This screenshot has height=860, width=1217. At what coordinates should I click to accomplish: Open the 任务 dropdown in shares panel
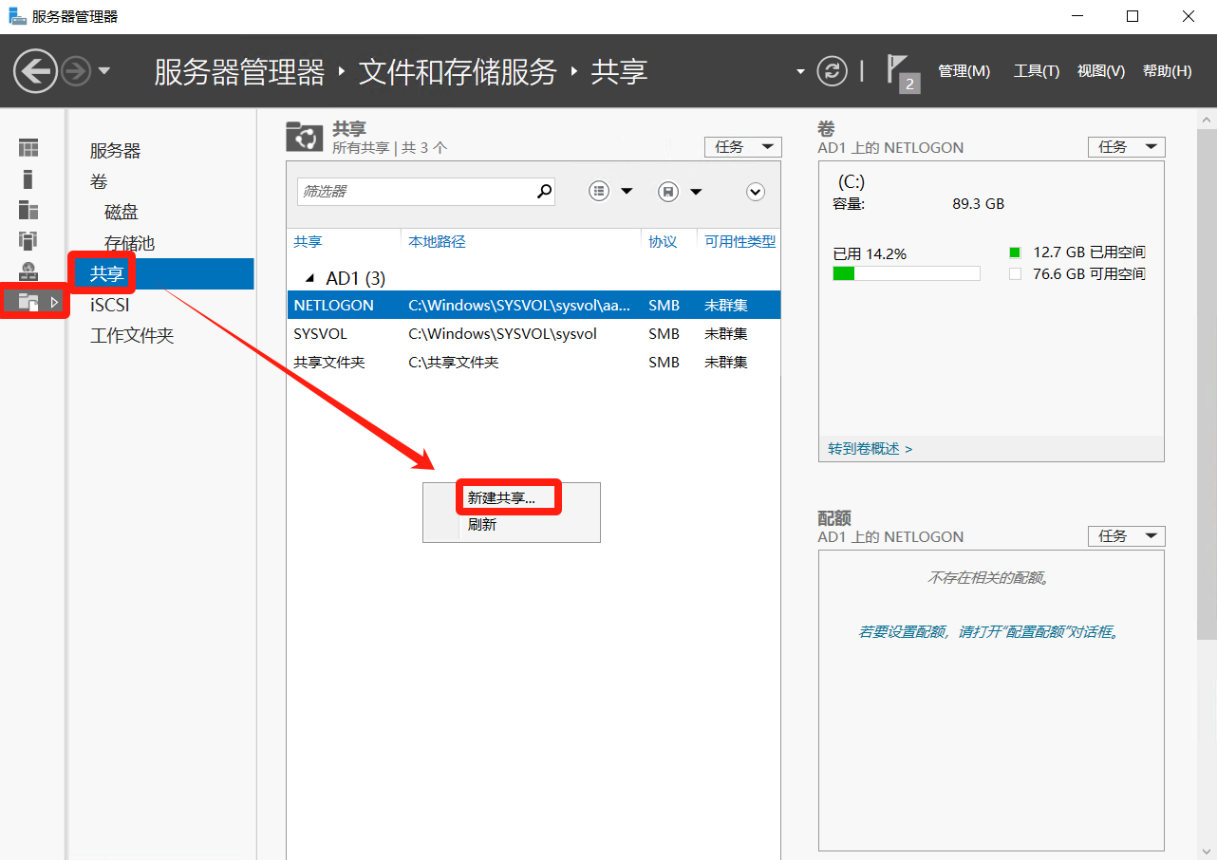(x=742, y=147)
